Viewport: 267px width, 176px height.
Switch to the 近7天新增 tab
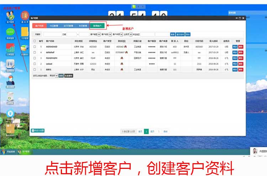pyautogui.click(x=68, y=26)
